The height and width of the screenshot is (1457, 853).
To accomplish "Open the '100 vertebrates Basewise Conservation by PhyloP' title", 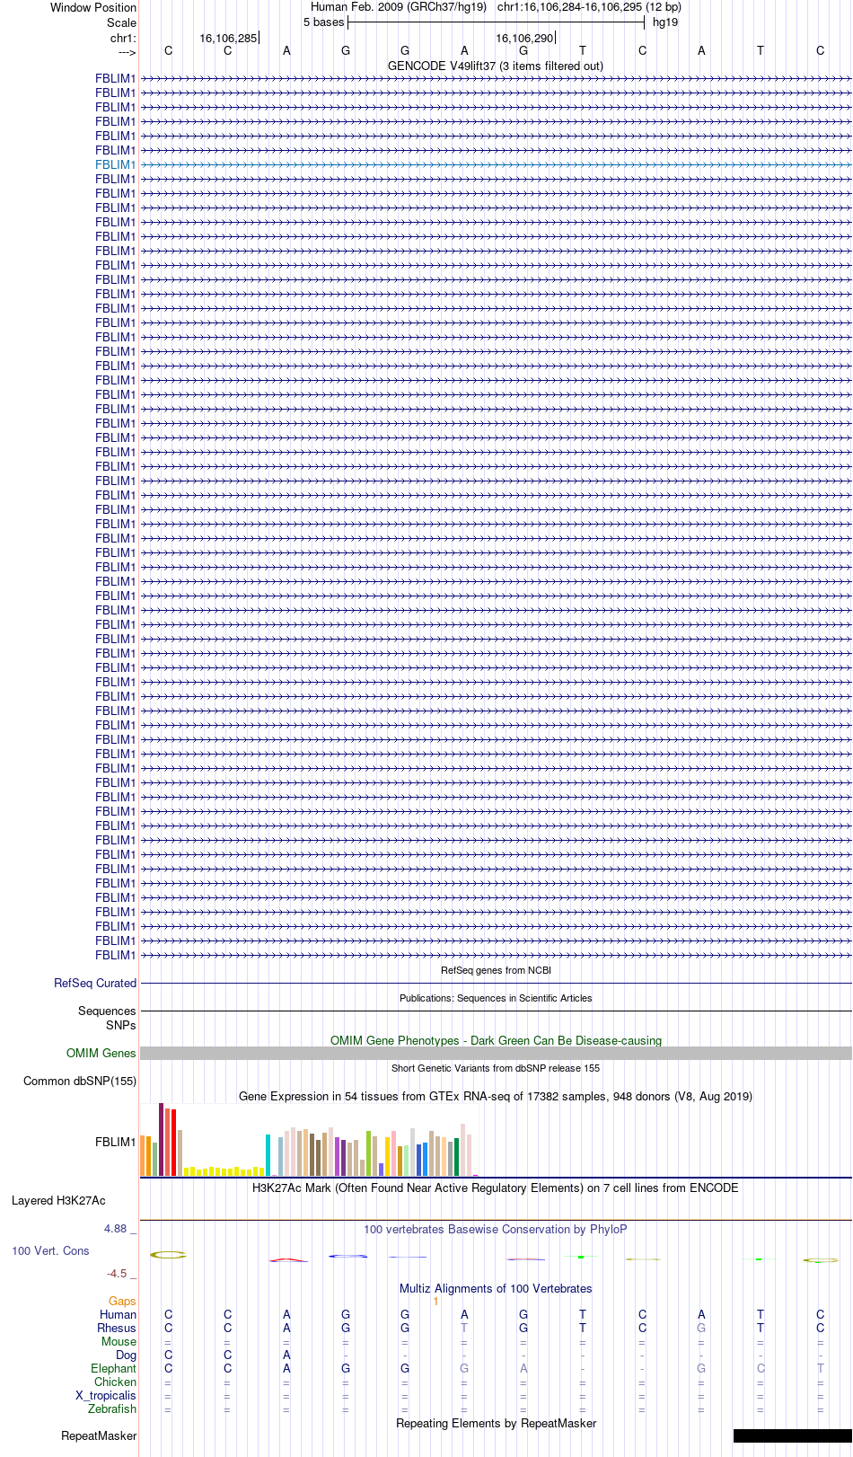I will (x=496, y=1229).
